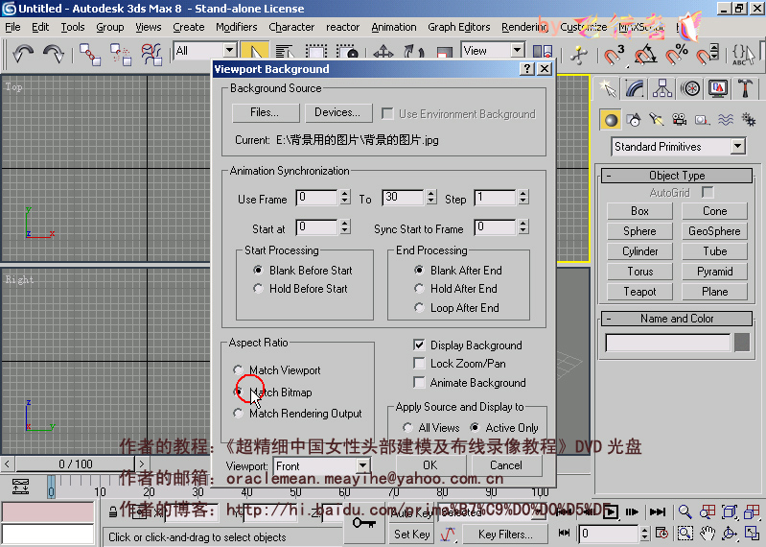Select Match Rendering Output option
This screenshot has height=547, width=766.
(238, 413)
